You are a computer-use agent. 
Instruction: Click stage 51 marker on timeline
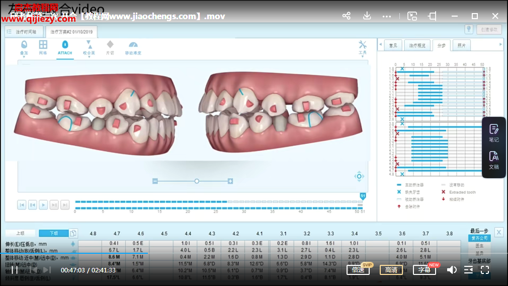[363, 196]
